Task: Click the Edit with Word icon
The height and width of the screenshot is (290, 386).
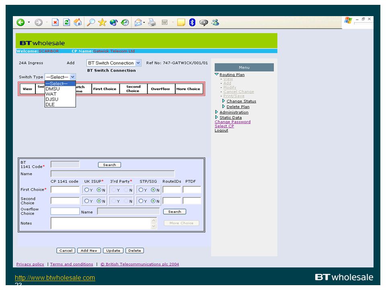Action: coord(164,23)
